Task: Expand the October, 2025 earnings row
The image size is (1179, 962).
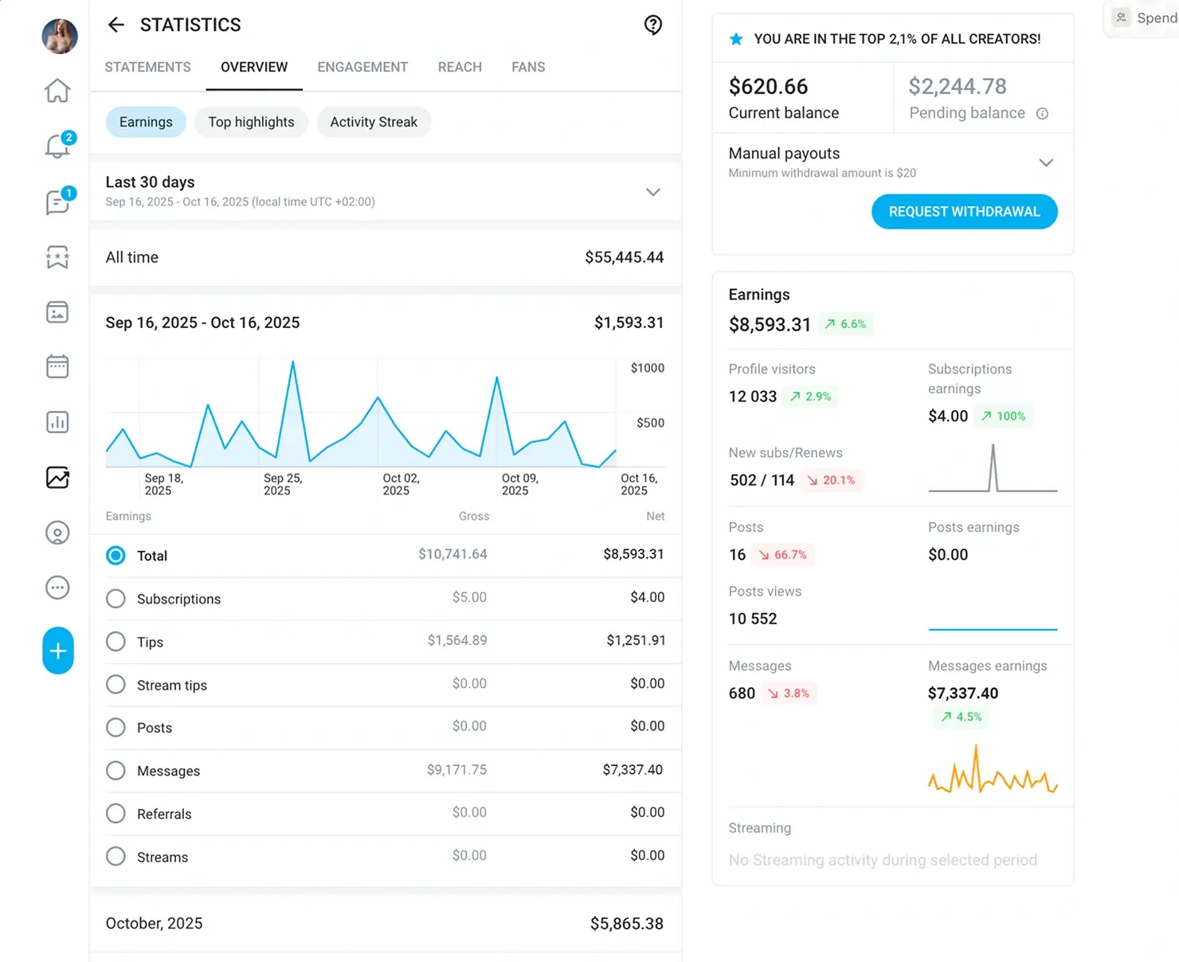Action: pos(385,924)
